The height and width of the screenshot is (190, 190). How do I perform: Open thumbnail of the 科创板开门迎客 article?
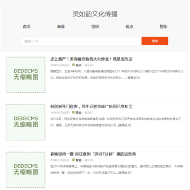[x=25, y=122]
